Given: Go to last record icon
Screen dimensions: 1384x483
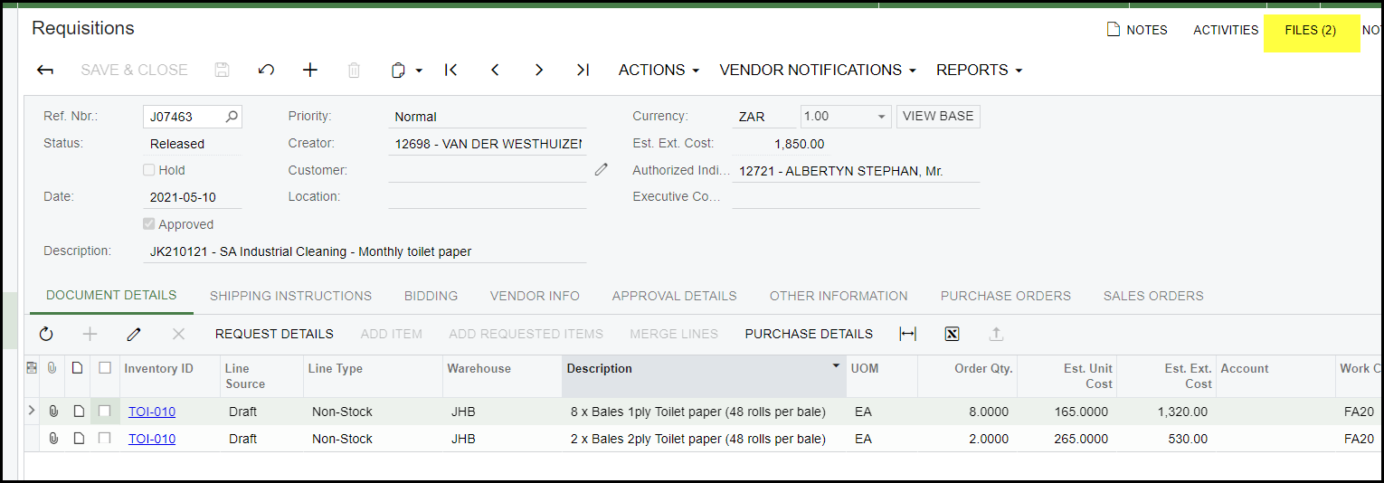Looking at the screenshot, I should (583, 71).
